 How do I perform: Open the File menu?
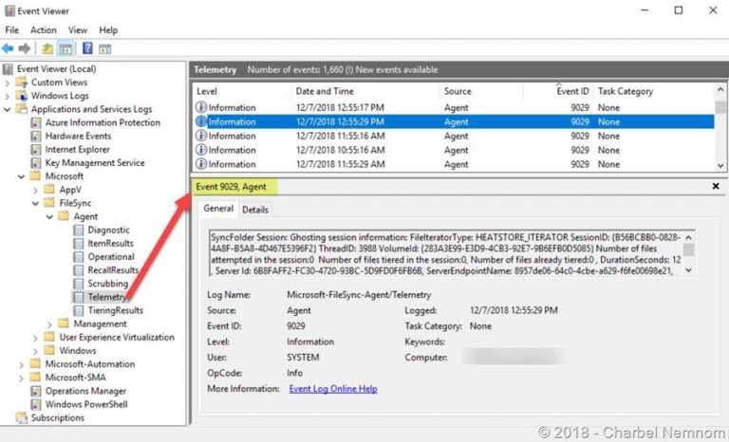(12, 30)
